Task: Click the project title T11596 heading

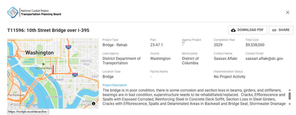Action: pos(48,30)
